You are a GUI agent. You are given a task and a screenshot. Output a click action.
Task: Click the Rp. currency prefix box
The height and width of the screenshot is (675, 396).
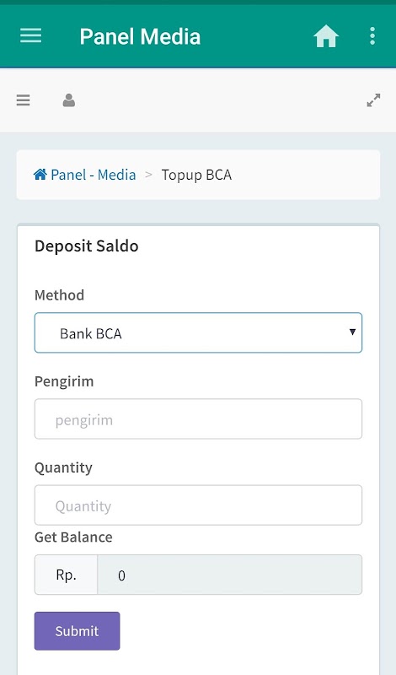point(67,575)
